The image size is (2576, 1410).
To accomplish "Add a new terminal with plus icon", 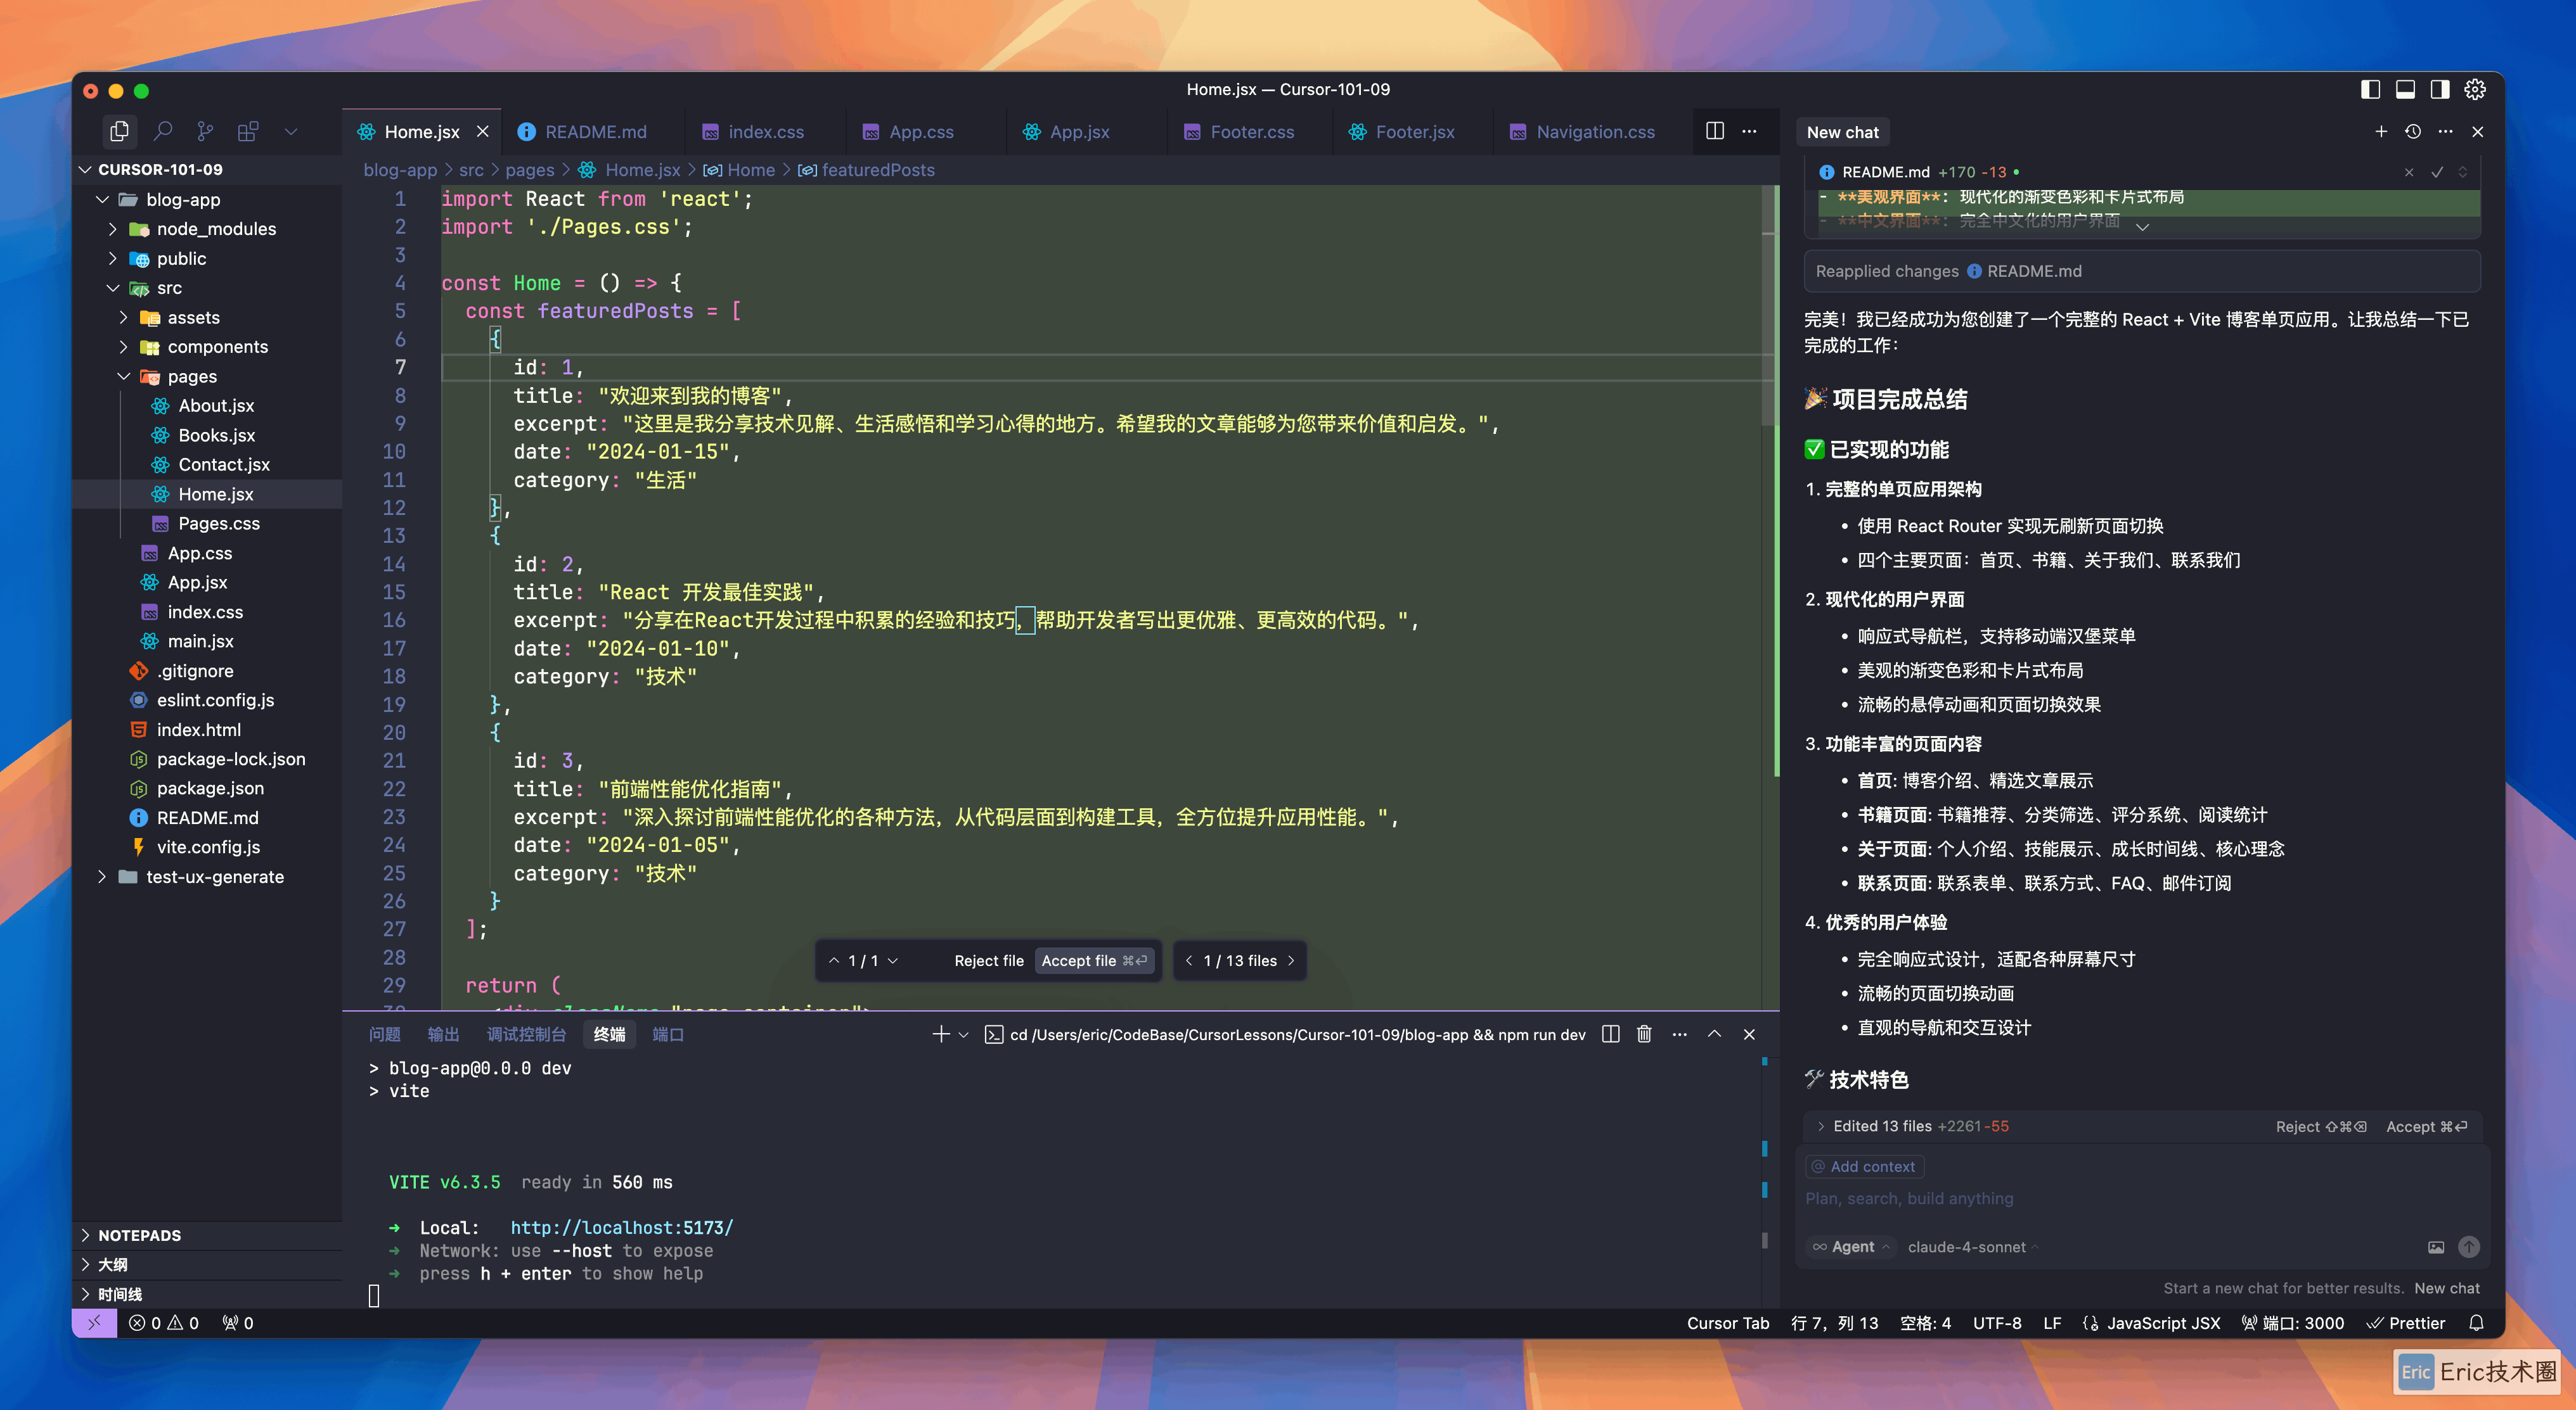I will tap(940, 1034).
